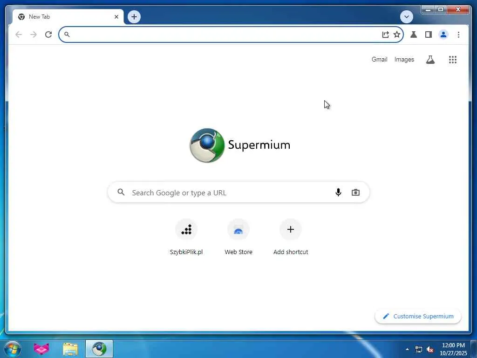Expand the tab search dropdown
Viewport: 477px width, 358px height.
point(406,17)
